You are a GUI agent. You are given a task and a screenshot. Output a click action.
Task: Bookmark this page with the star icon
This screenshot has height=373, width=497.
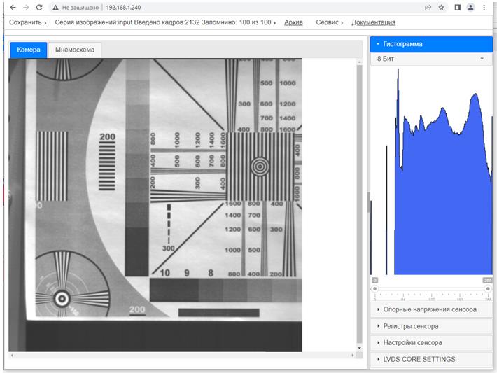pos(441,8)
